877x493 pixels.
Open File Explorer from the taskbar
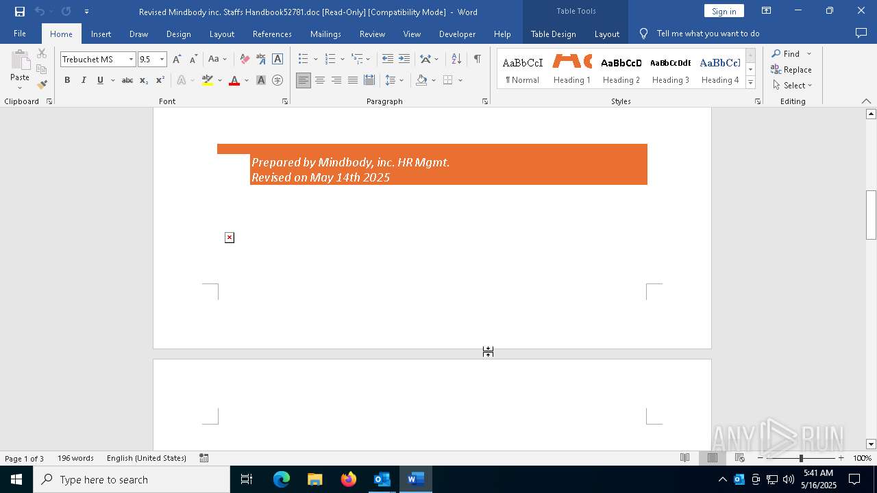click(315, 479)
